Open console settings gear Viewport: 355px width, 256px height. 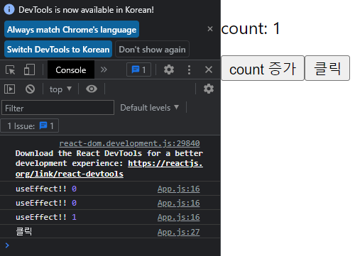click(209, 89)
